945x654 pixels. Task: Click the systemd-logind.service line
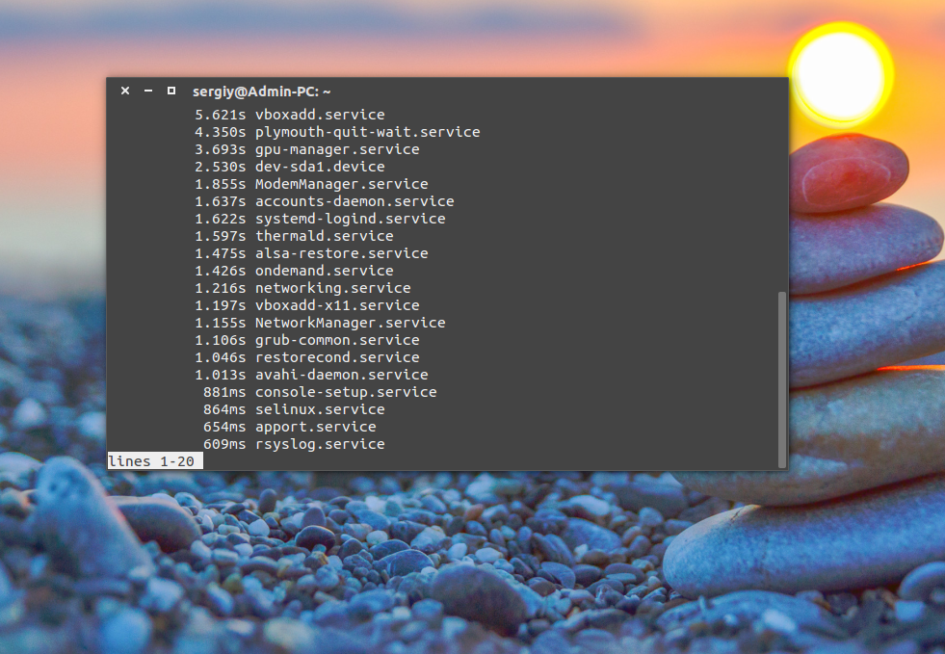pos(350,219)
